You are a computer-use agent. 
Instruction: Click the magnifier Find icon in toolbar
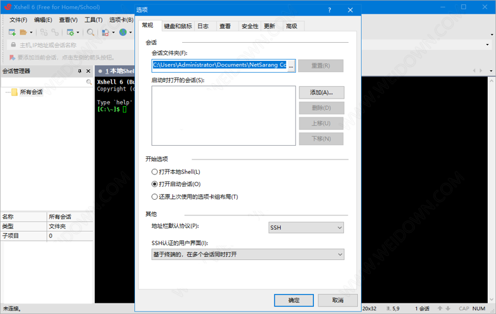91,32
